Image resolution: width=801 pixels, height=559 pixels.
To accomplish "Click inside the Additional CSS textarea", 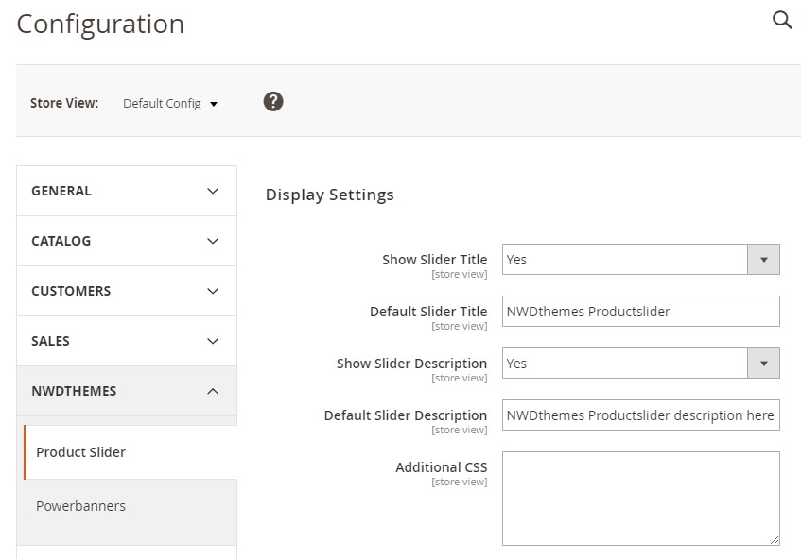I will point(640,498).
